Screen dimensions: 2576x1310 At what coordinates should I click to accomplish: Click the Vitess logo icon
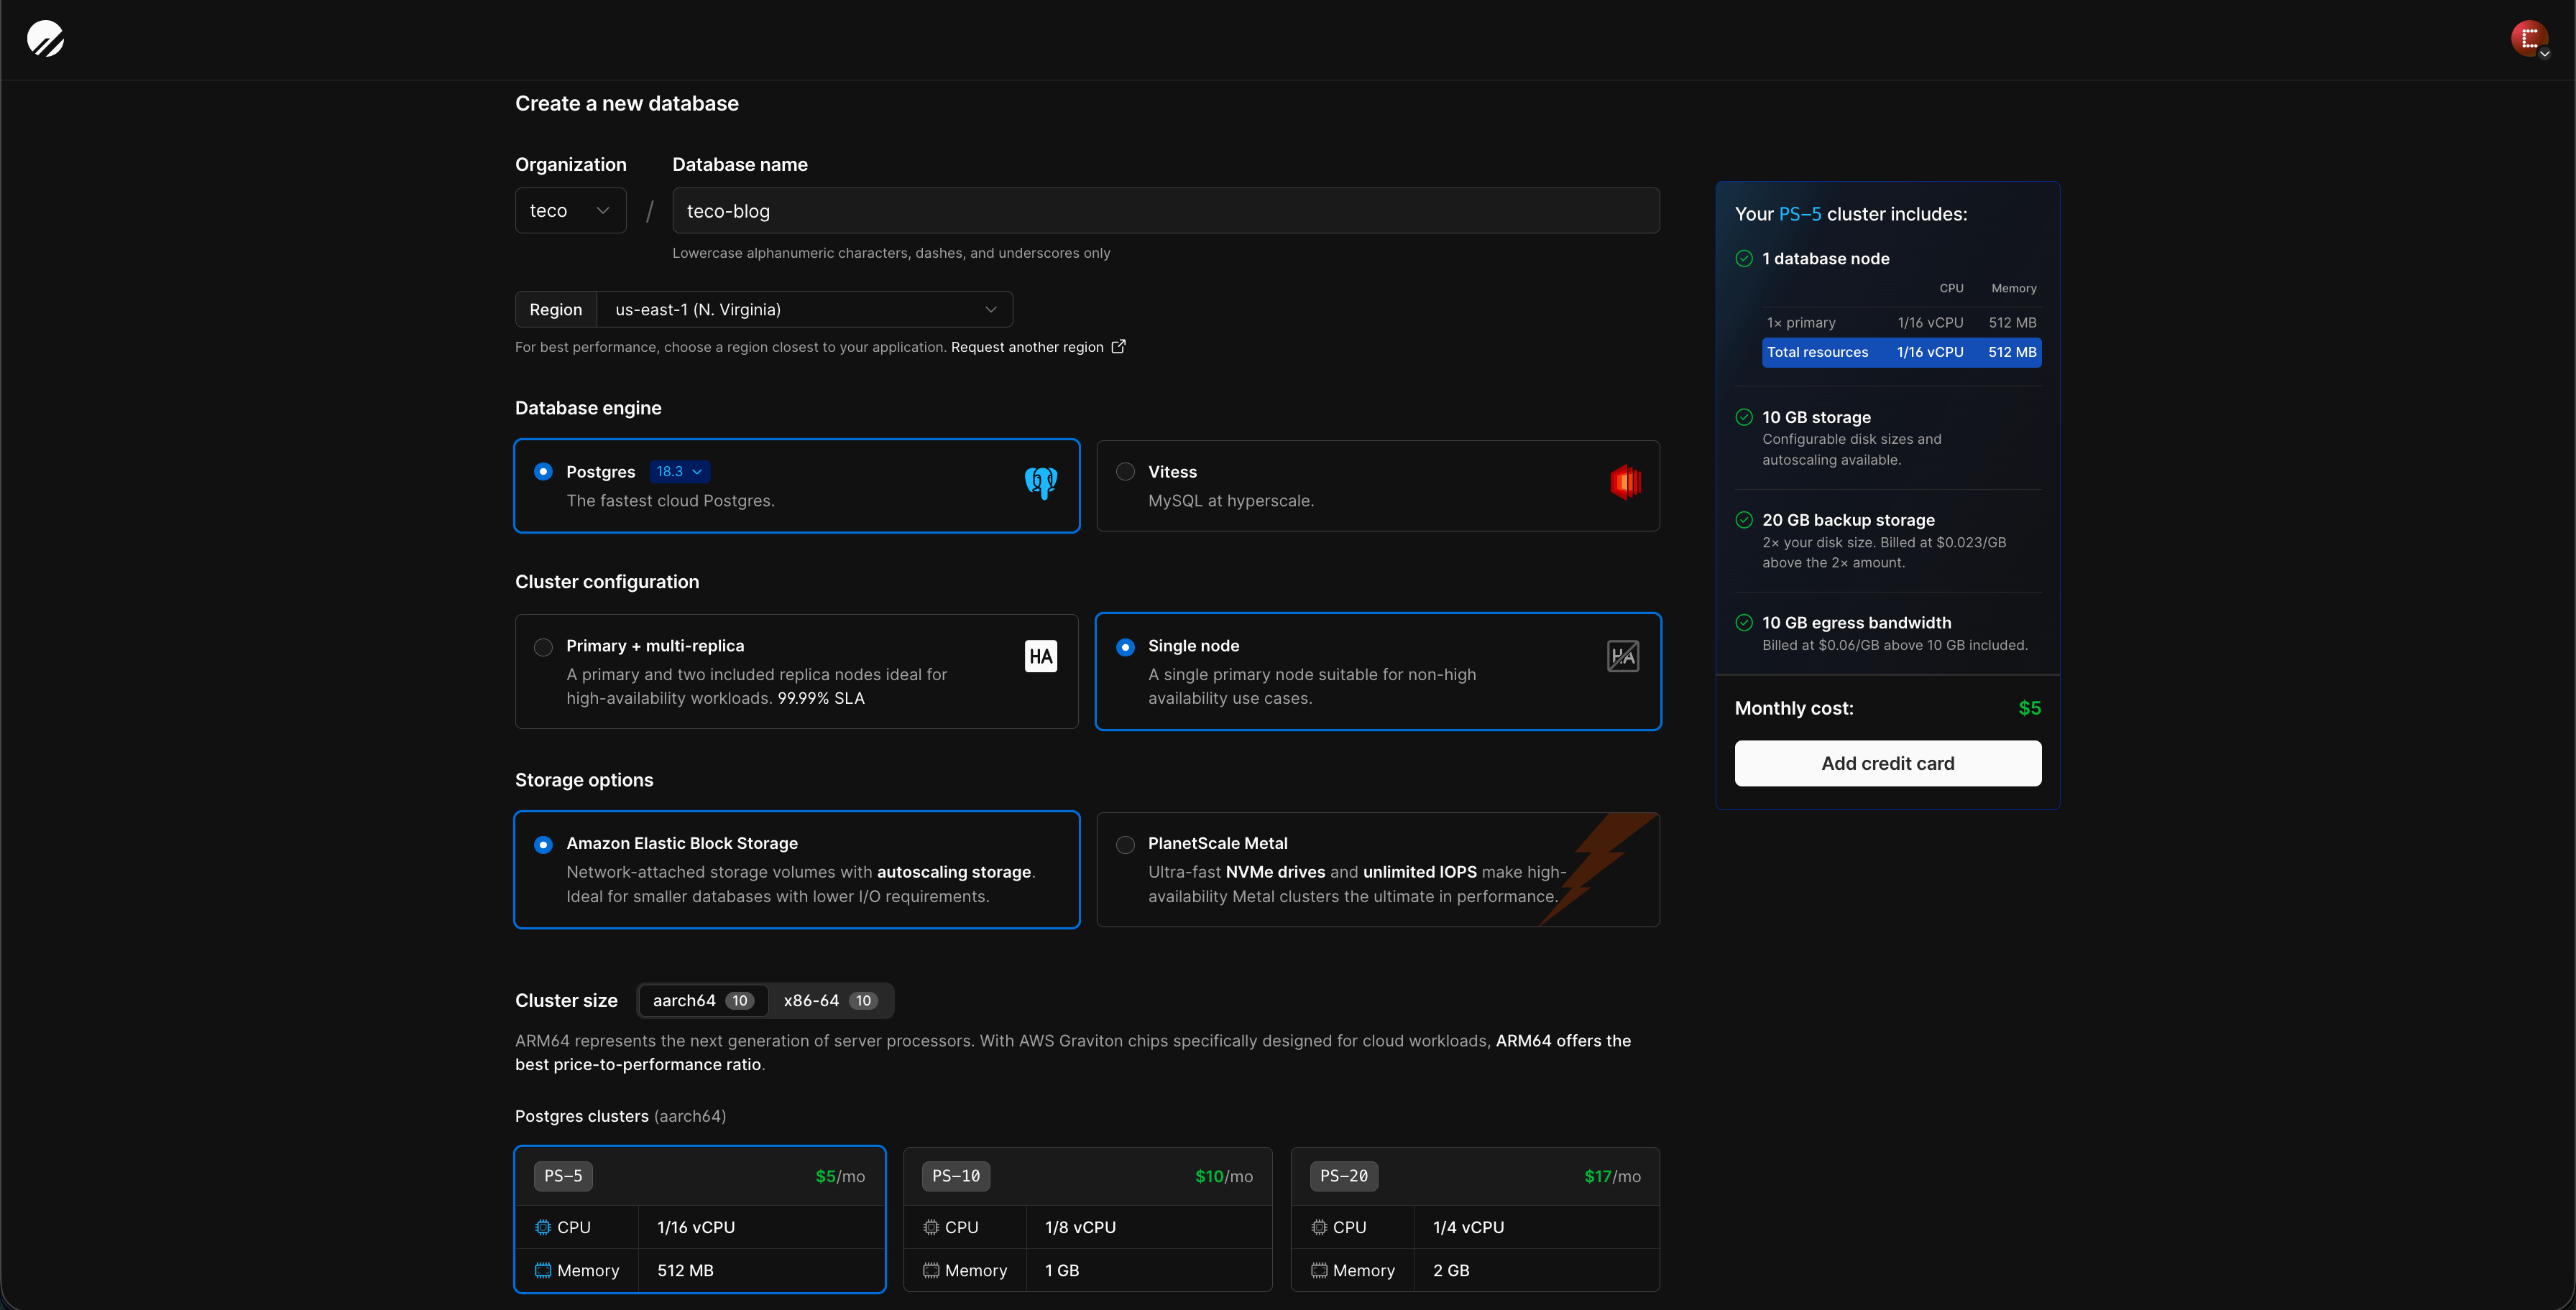click(x=1625, y=483)
